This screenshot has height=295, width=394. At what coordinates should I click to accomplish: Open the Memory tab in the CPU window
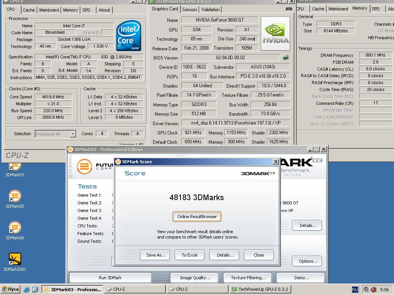[x=70, y=10]
